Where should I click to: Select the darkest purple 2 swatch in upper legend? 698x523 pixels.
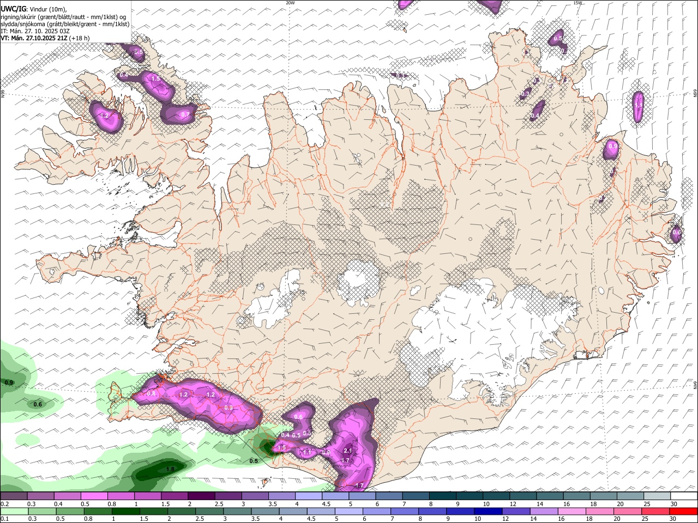(201, 496)
